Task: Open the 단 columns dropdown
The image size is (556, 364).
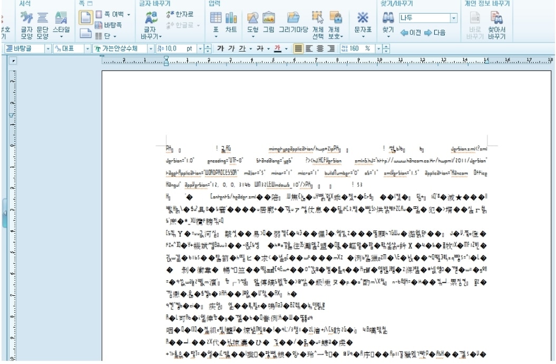Action: (x=106, y=36)
